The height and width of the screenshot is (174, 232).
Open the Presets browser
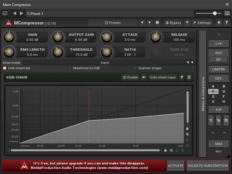coord(113,23)
